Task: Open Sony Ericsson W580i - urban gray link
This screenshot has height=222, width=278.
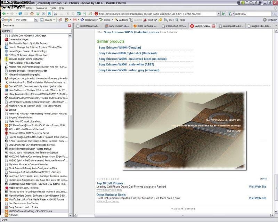Action: click(129, 70)
